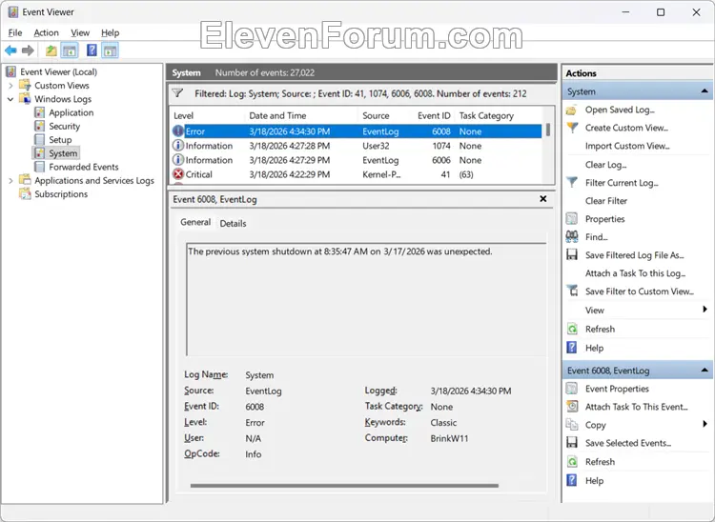Click the Refresh icon under Event 6008 actions

(x=572, y=461)
